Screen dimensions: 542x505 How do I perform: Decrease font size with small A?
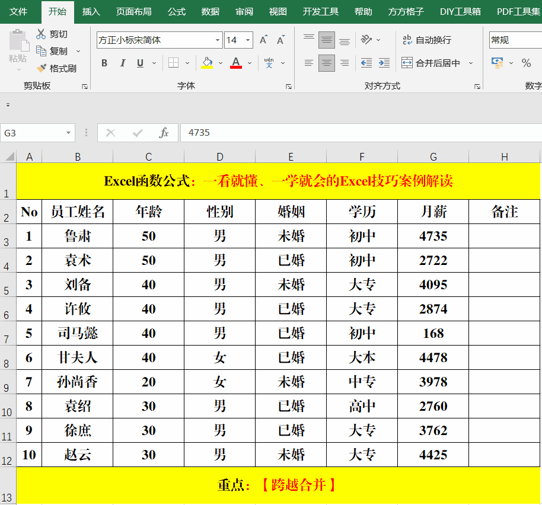(x=280, y=40)
